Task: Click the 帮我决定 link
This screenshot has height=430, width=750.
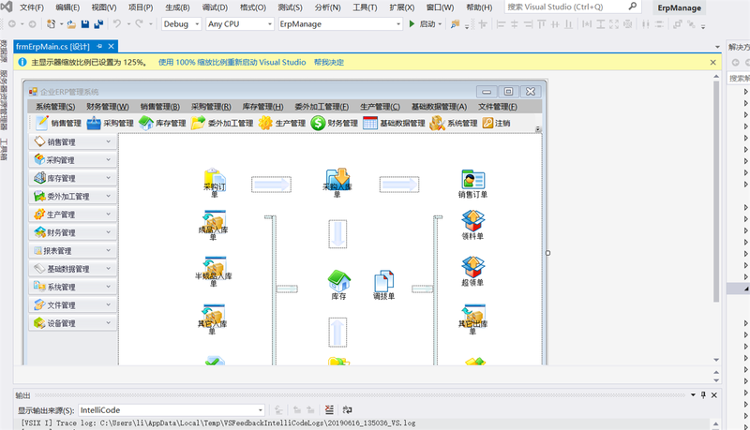Action: pyautogui.click(x=329, y=62)
